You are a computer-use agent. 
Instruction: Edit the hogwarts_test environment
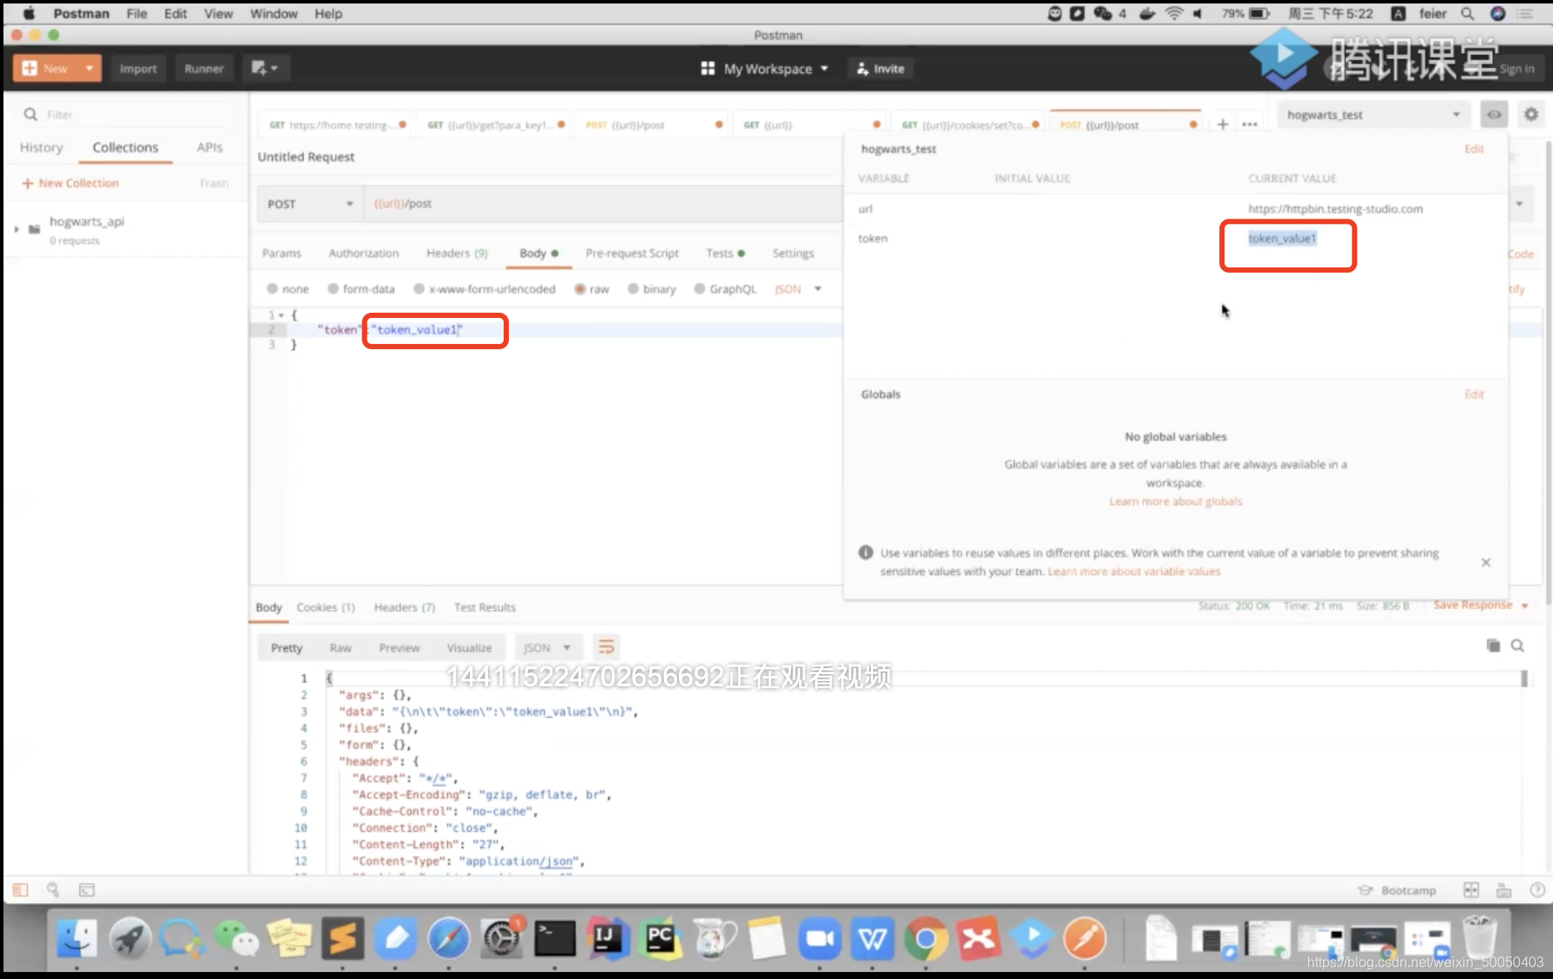(x=1474, y=149)
